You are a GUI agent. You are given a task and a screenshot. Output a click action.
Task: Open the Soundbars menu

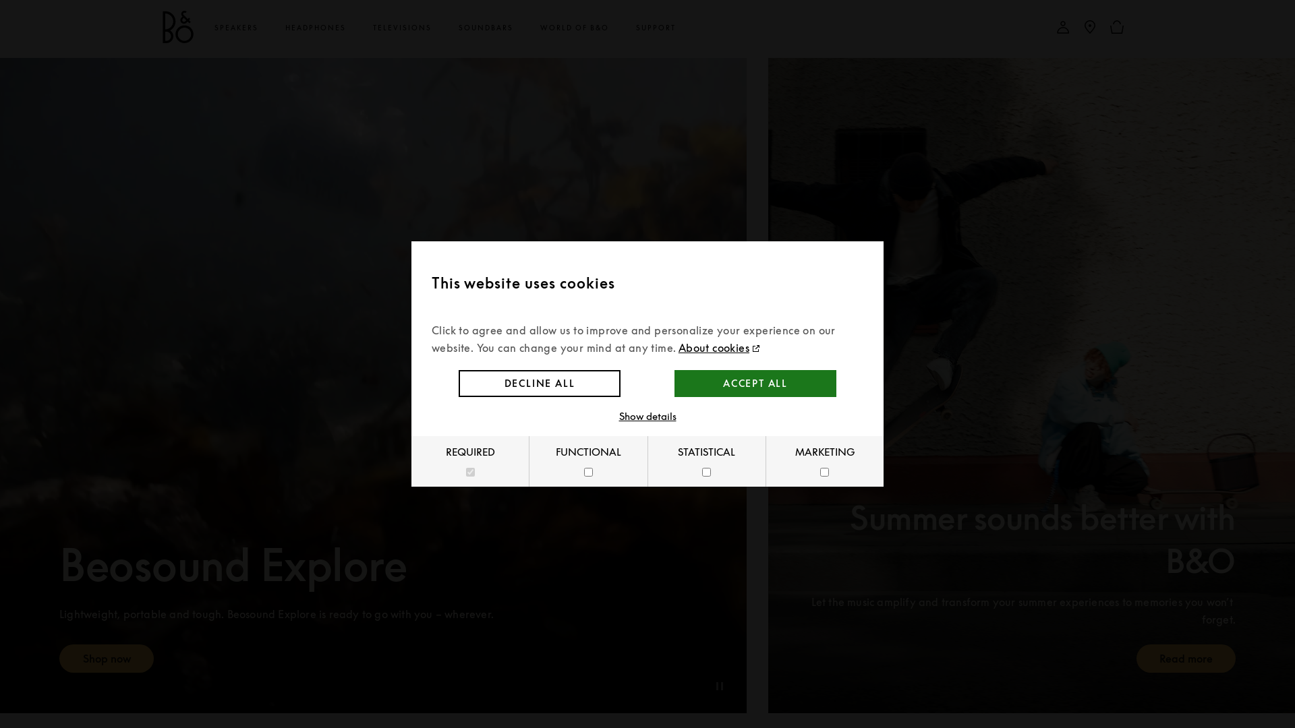tap(486, 28)
